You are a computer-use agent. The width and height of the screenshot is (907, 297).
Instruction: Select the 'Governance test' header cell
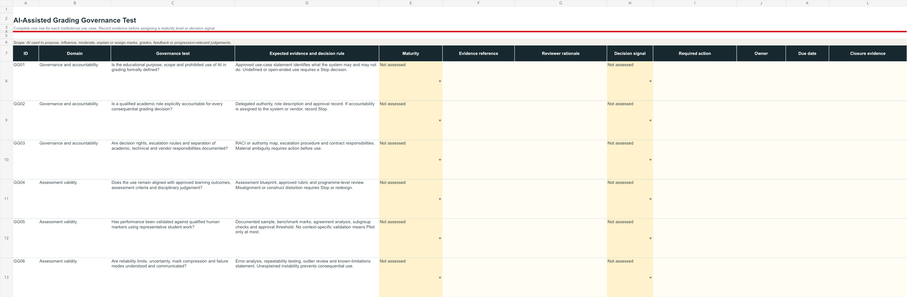coord(173,53)
